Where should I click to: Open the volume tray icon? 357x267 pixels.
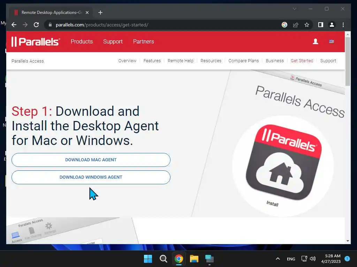pyautogui.click(x=313, y=259)
